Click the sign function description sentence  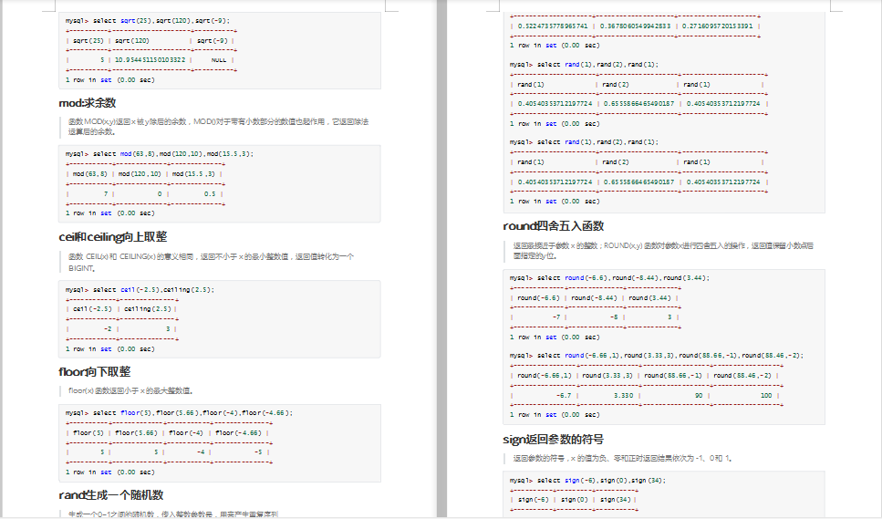tap(623, 458)
